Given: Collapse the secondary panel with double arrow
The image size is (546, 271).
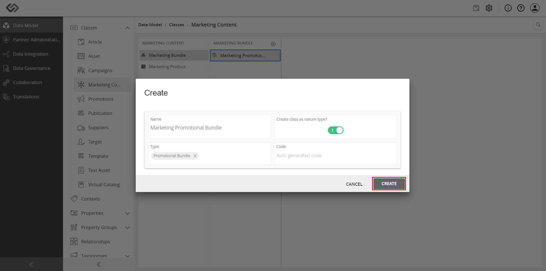Looking at the screenshot, I should pyautogui.click(x=99, y=264).
